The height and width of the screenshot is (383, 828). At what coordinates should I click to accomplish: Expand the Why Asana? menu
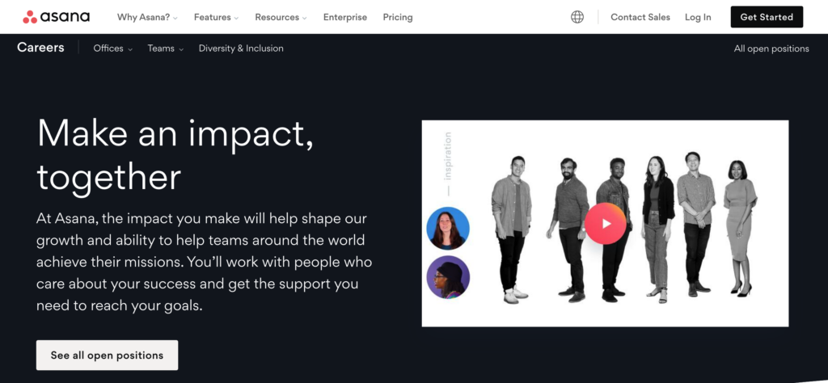pyautogui.click(x=147, y=17)
